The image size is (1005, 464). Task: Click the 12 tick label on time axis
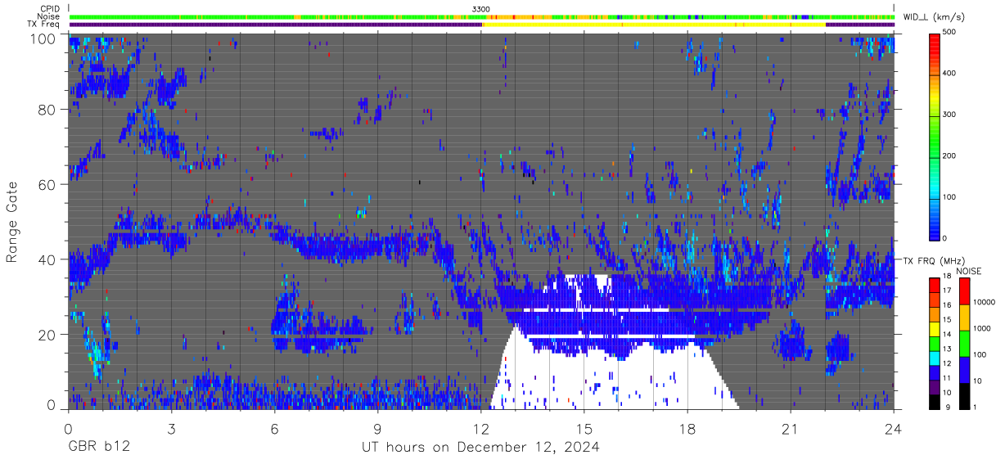pos(481,428)
